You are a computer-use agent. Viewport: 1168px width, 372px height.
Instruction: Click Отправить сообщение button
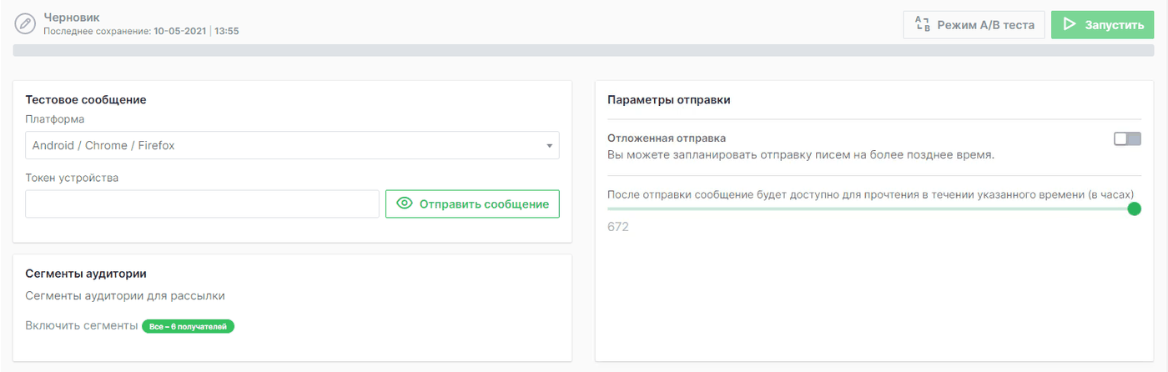coord(472,204)
